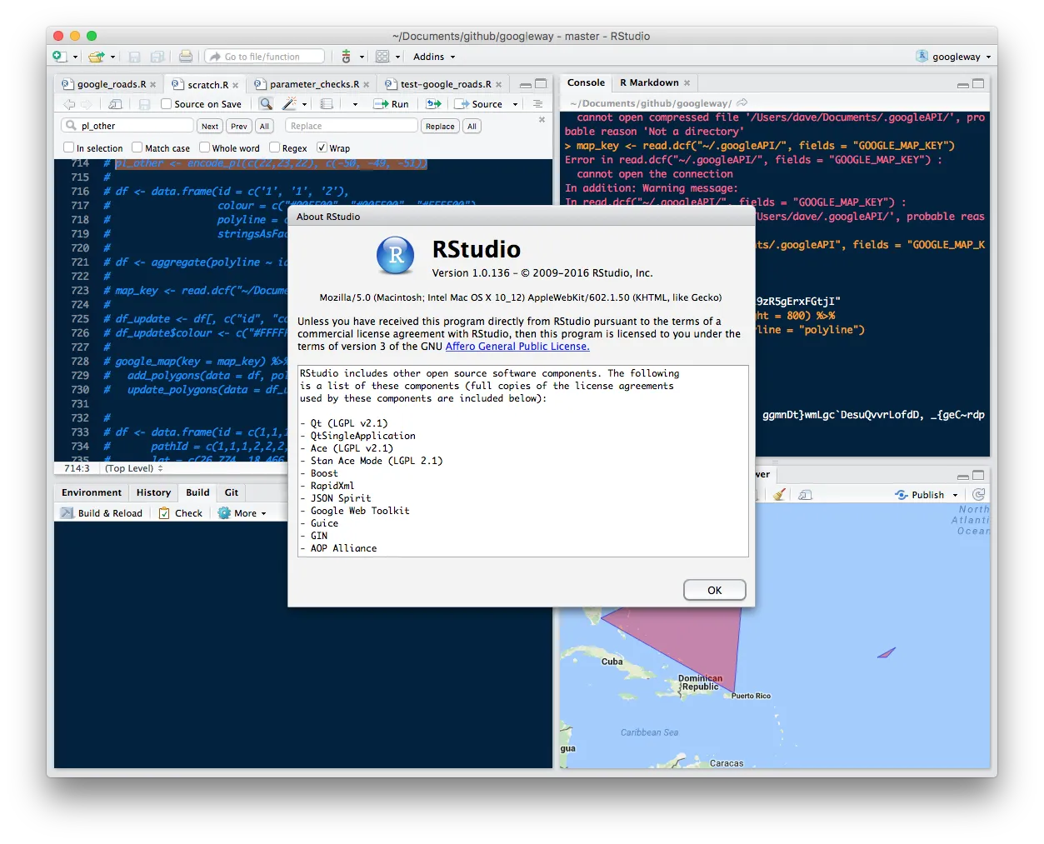Image resolution: width=1044 pixels, height=844 pixels.
Task: Open the googleway project dropdown
Action: pos(953,57)
